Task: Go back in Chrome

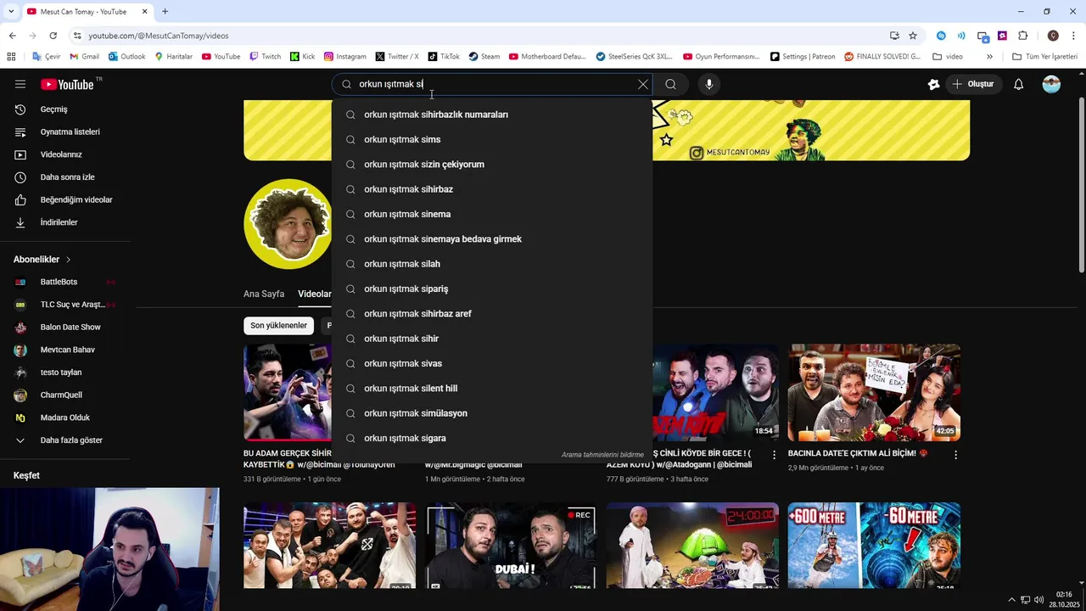Action: pos(12,36)
